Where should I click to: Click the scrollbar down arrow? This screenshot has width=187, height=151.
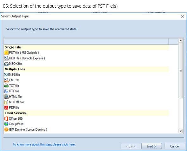[x=181, y=131]
